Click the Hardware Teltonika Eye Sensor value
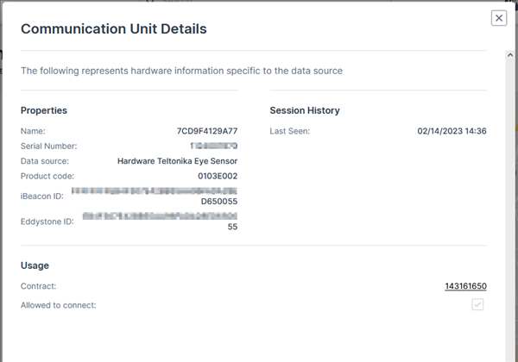518x362 pixels. pyautogui.click(x=177, y=161)
